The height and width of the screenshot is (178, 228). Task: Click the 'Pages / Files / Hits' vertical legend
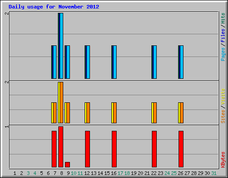(x=223, y=37)
